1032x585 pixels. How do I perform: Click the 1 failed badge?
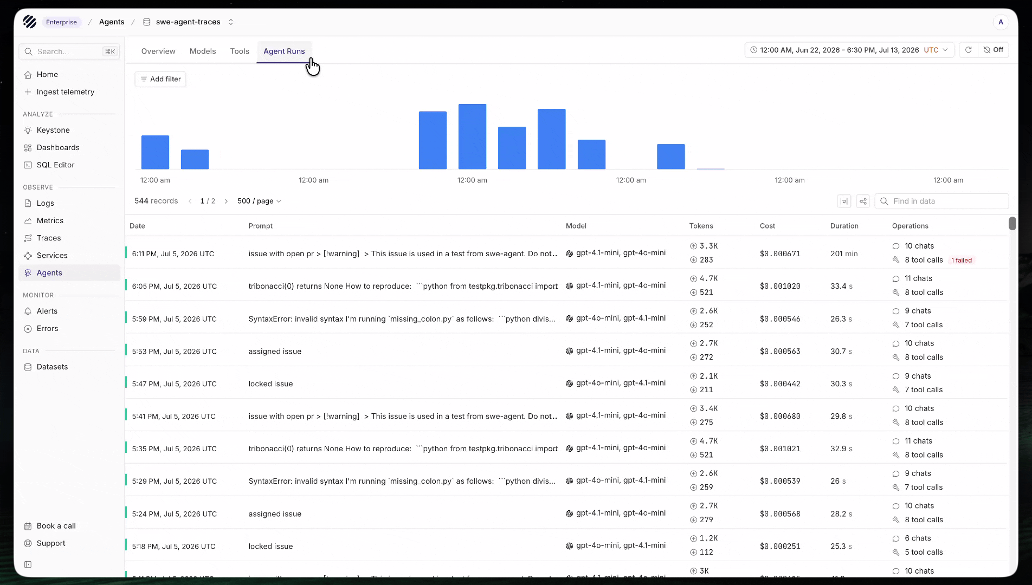pos(962,260)
